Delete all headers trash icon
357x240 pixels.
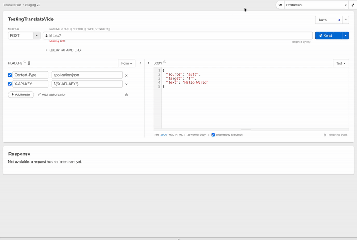(x=126, y=94)
